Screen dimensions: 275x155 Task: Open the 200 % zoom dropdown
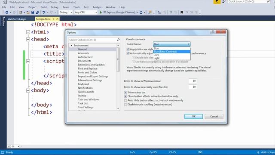click(18, 146)
